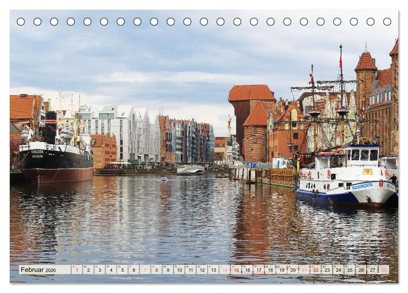Viewport: 408px width, 293px height.
Task: Select day 17 in the calendar strip
Action: [258, 270]
